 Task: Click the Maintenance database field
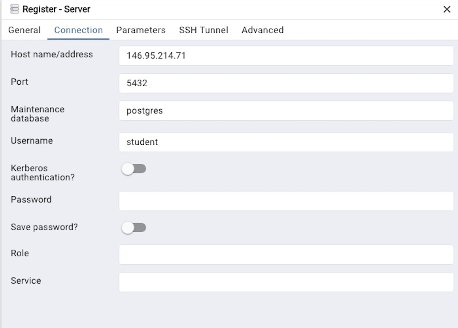tap(286, 111)
